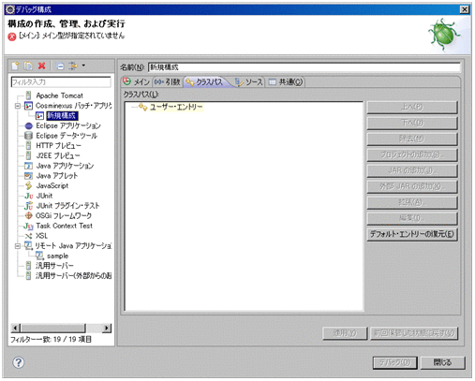
Task: Delete the selected configuration red X
Action: [x=41, y=66]
